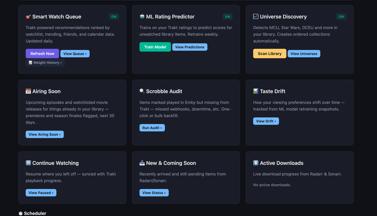Viewport: 377px width, 216px height.
Task: Toggle the ON badge for Universe Discovery
Action: click(341, 17)
